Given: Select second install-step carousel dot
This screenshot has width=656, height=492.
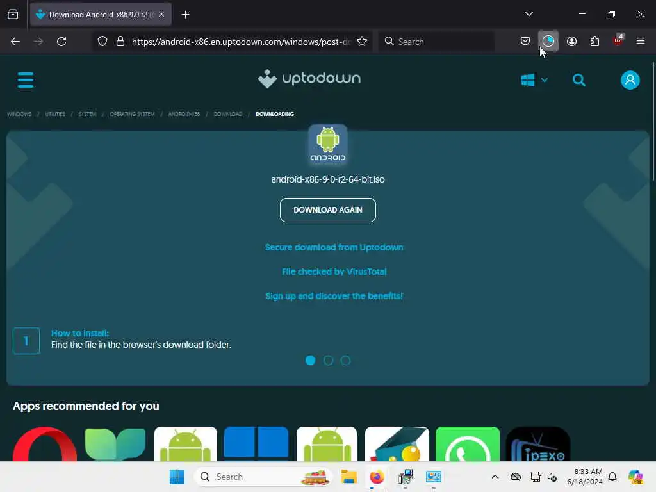Looking at the screenshot, I should (328, 360).
